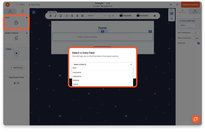Open the label color swatch #000000

tap(121, 16)
